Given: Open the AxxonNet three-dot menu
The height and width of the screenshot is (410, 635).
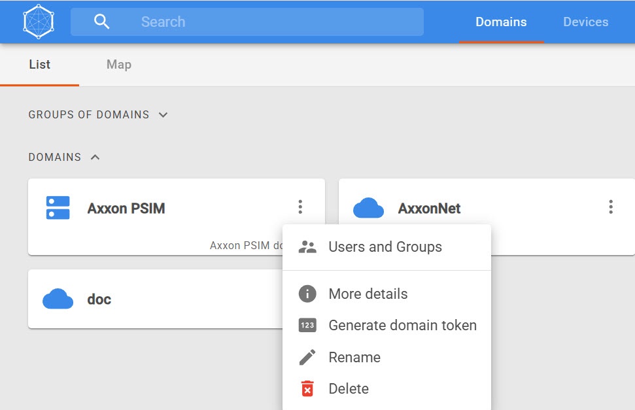Looking at the screenshot, I should click(x=611, y=207).
